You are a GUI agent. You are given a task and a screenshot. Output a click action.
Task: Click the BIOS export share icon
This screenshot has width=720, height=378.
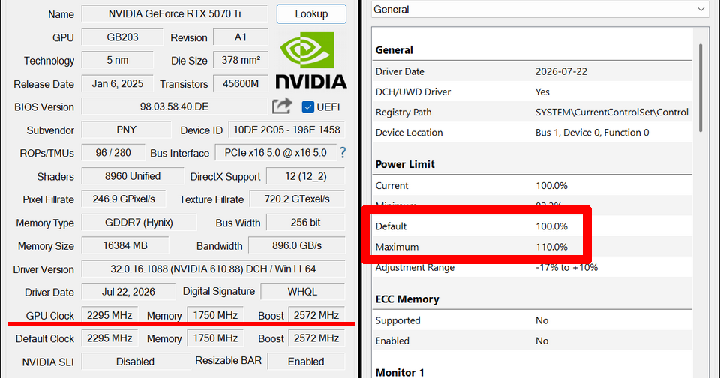[x=282, y=106]
